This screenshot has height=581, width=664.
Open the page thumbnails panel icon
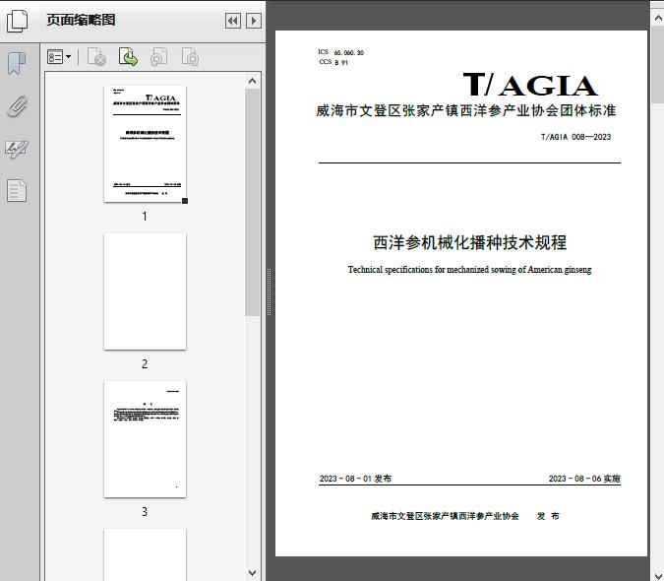(17, 20)
